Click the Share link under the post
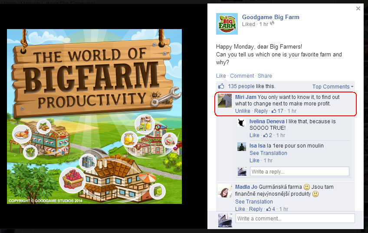Viewport: 368px width, 233px height. point(265,76)
